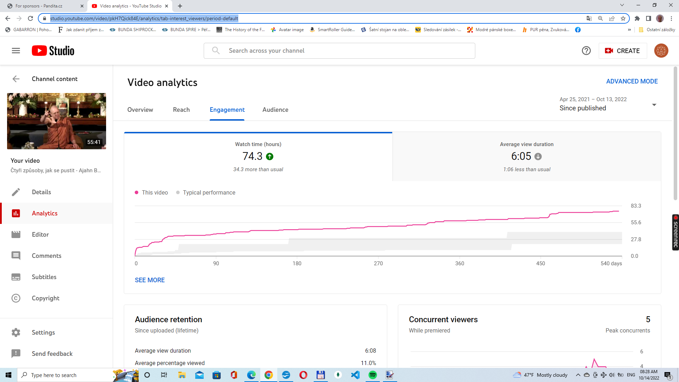
Task: Click This video legend dot
Action: pyautogui.click(x=137, y=192)
